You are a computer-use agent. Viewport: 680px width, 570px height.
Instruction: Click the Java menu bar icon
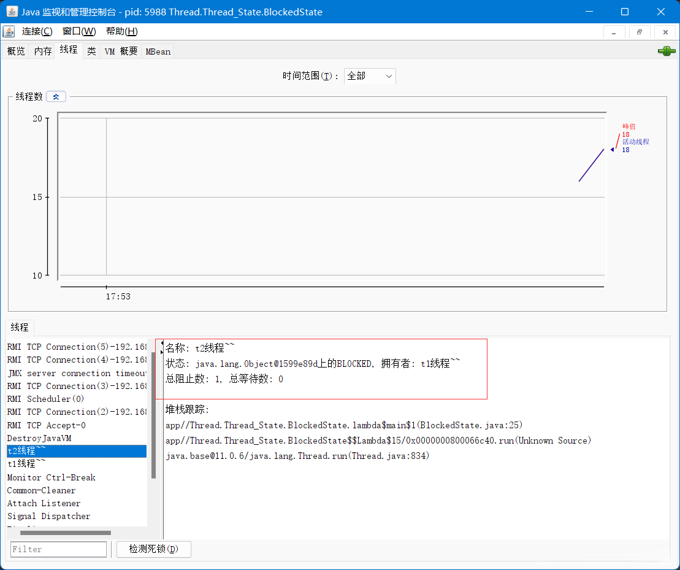[9, 31]
